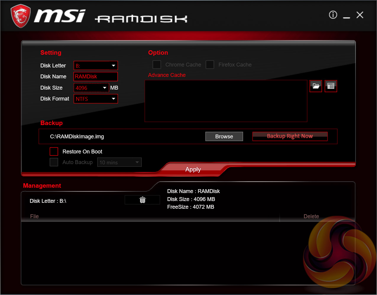Click the Advance Cache label
This screenshot has width=377, height=295.
pos(167,75)
